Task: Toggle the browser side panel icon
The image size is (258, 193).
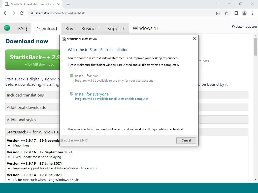Action: coord(236,13)
